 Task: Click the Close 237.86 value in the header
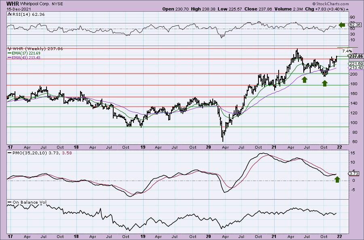click(258, 9)
